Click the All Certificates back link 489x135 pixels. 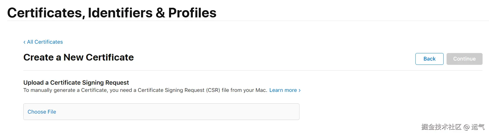click(45, 42)
